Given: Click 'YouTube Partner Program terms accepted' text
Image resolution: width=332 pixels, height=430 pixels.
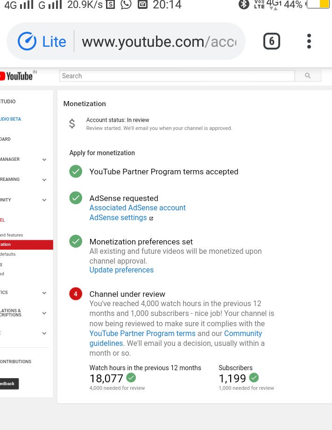Looking at the screenshot, I should (164, 172).
